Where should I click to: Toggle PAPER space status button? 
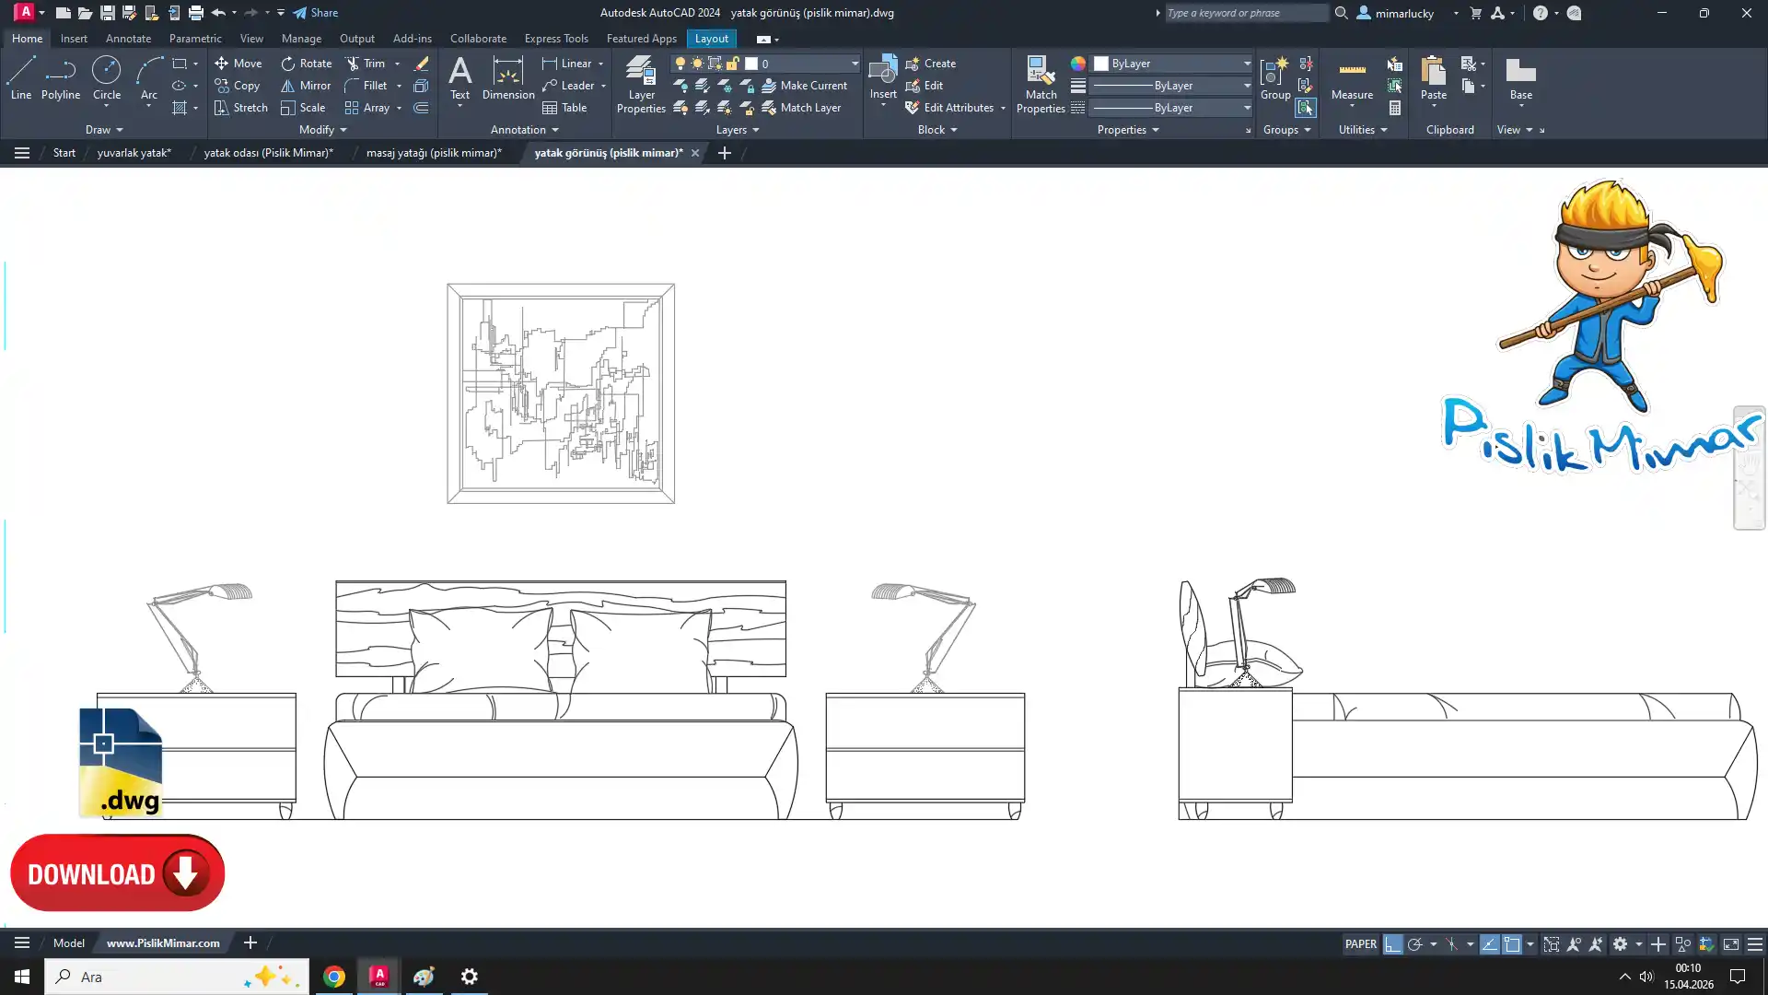(1360, 944)
